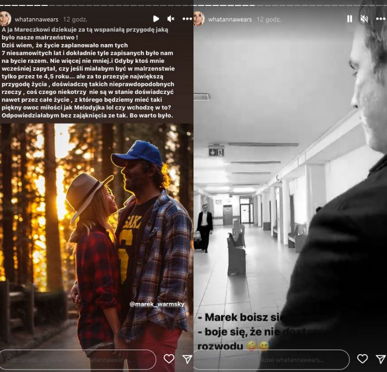This screenshot has height=372, width=387.
Task: Open more options on right story
Action: [380, 19]
